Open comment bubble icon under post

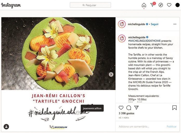(x=128, y=108)
